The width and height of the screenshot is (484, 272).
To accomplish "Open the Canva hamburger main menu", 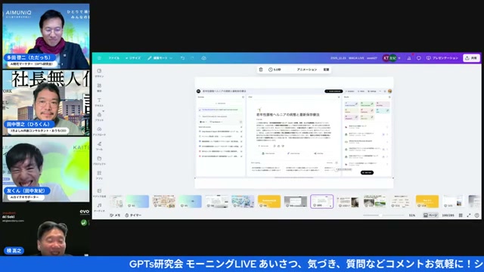I will [99, 58].
